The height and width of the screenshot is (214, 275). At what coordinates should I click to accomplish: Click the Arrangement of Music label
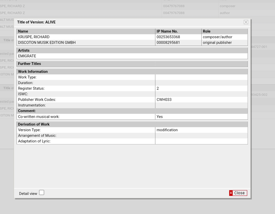[37, 136]
